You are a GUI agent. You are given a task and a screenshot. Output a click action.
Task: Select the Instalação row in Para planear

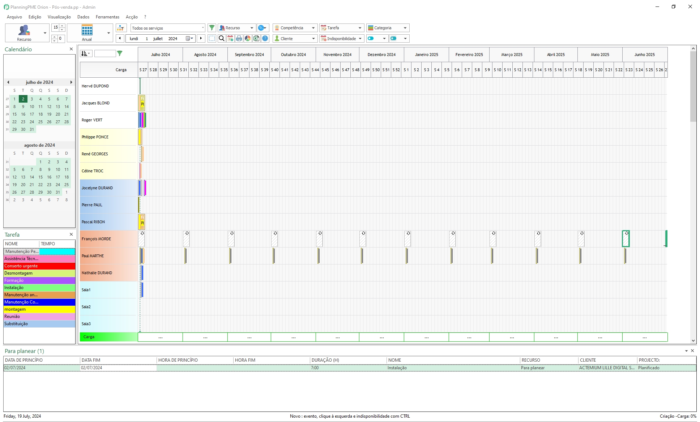pos(350,368)
